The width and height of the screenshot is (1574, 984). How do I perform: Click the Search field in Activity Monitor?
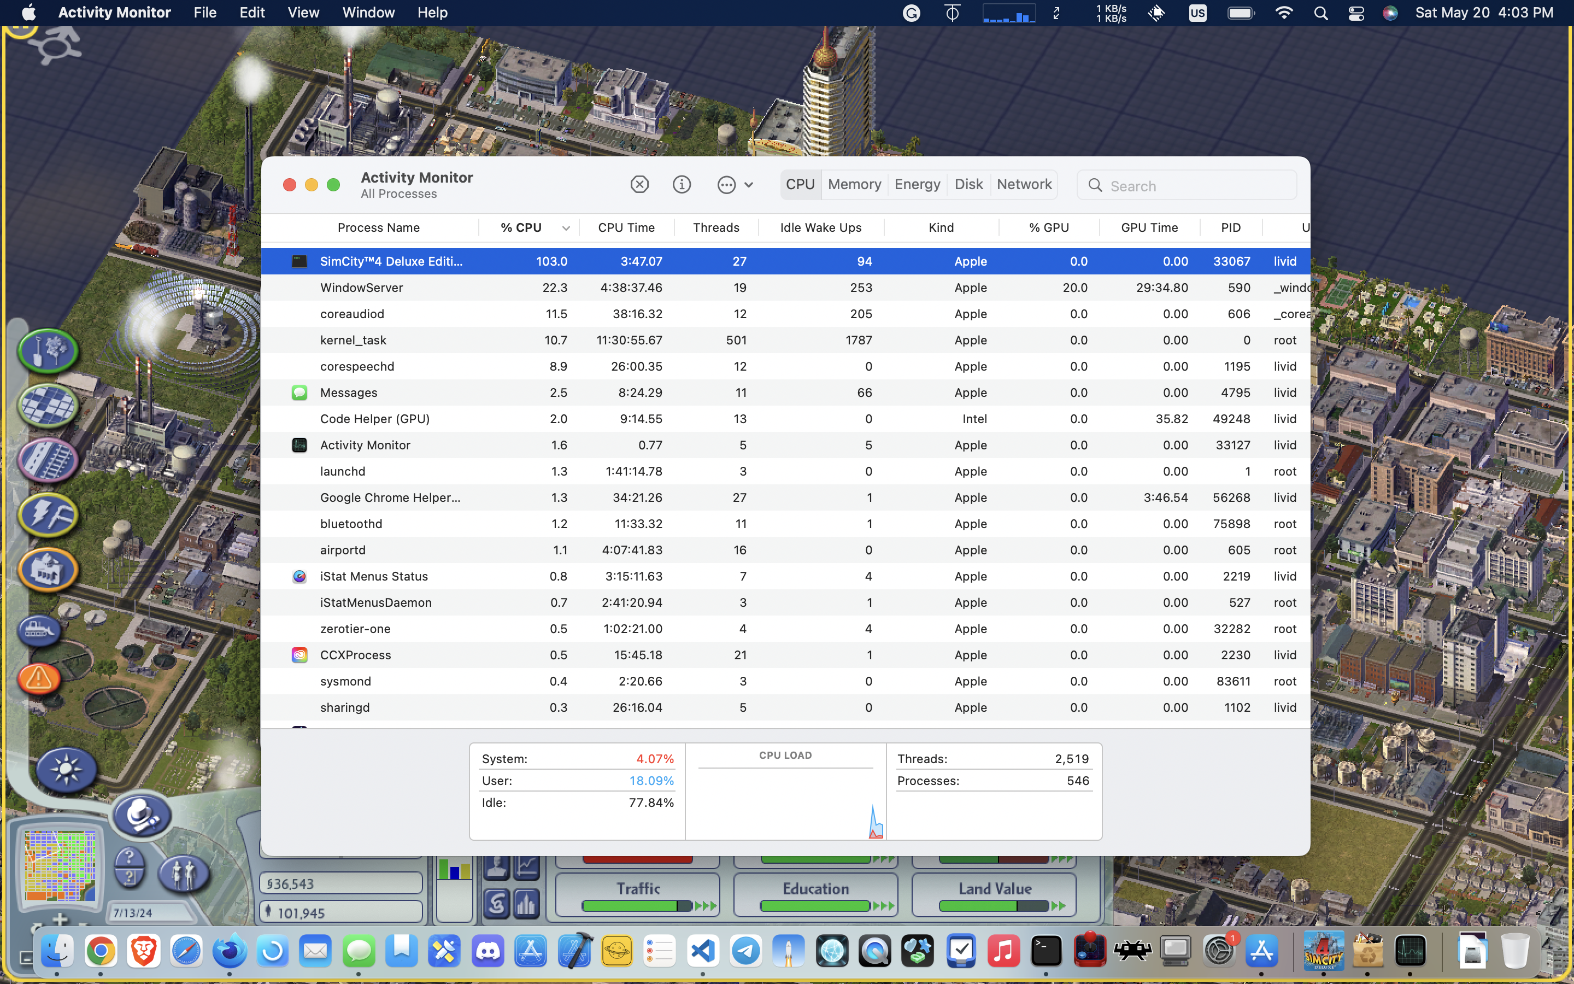pos(1187,185)
